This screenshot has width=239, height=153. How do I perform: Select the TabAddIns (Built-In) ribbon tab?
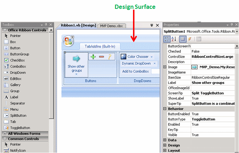100,46
